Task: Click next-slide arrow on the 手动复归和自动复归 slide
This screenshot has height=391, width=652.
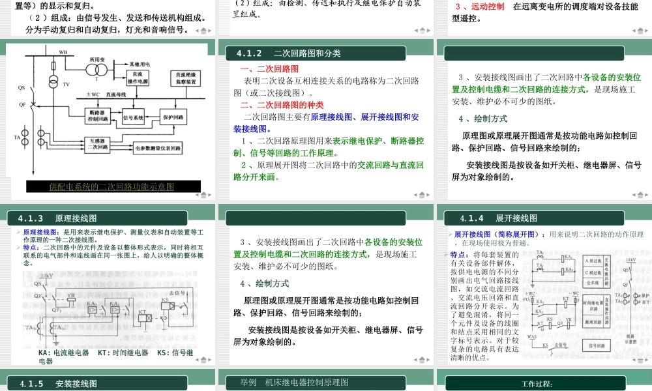Action: tap(210, 31)
